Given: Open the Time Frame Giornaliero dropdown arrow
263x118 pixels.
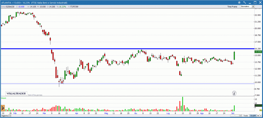Looking at the screenshot, I should pyautogui.click(x=253, y=6).
